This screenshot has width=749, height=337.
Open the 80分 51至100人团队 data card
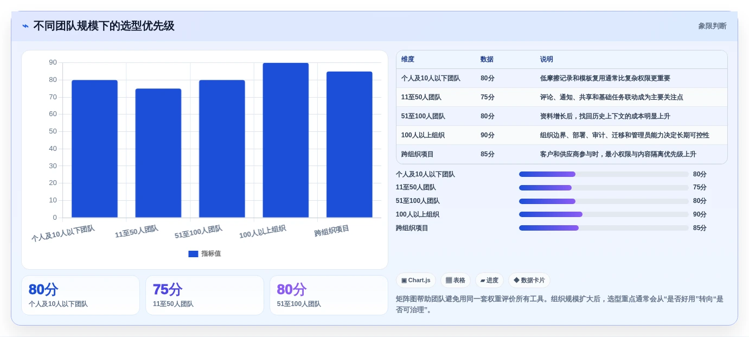click(329, 295)
